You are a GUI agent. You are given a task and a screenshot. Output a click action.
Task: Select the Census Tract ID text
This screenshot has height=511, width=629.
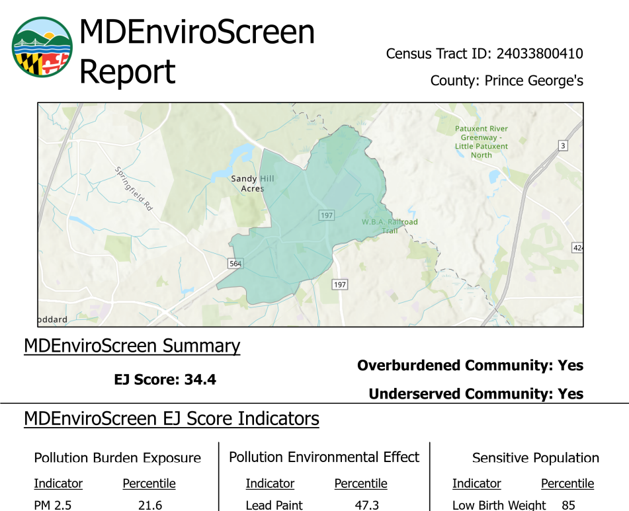[x=484, y=54]
